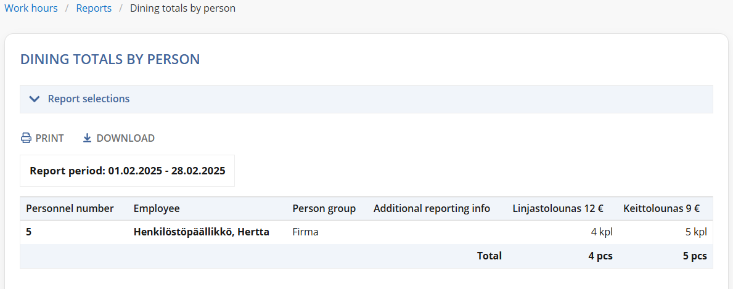
Task: Select the Personnel number column header
Action: (70, 209)
